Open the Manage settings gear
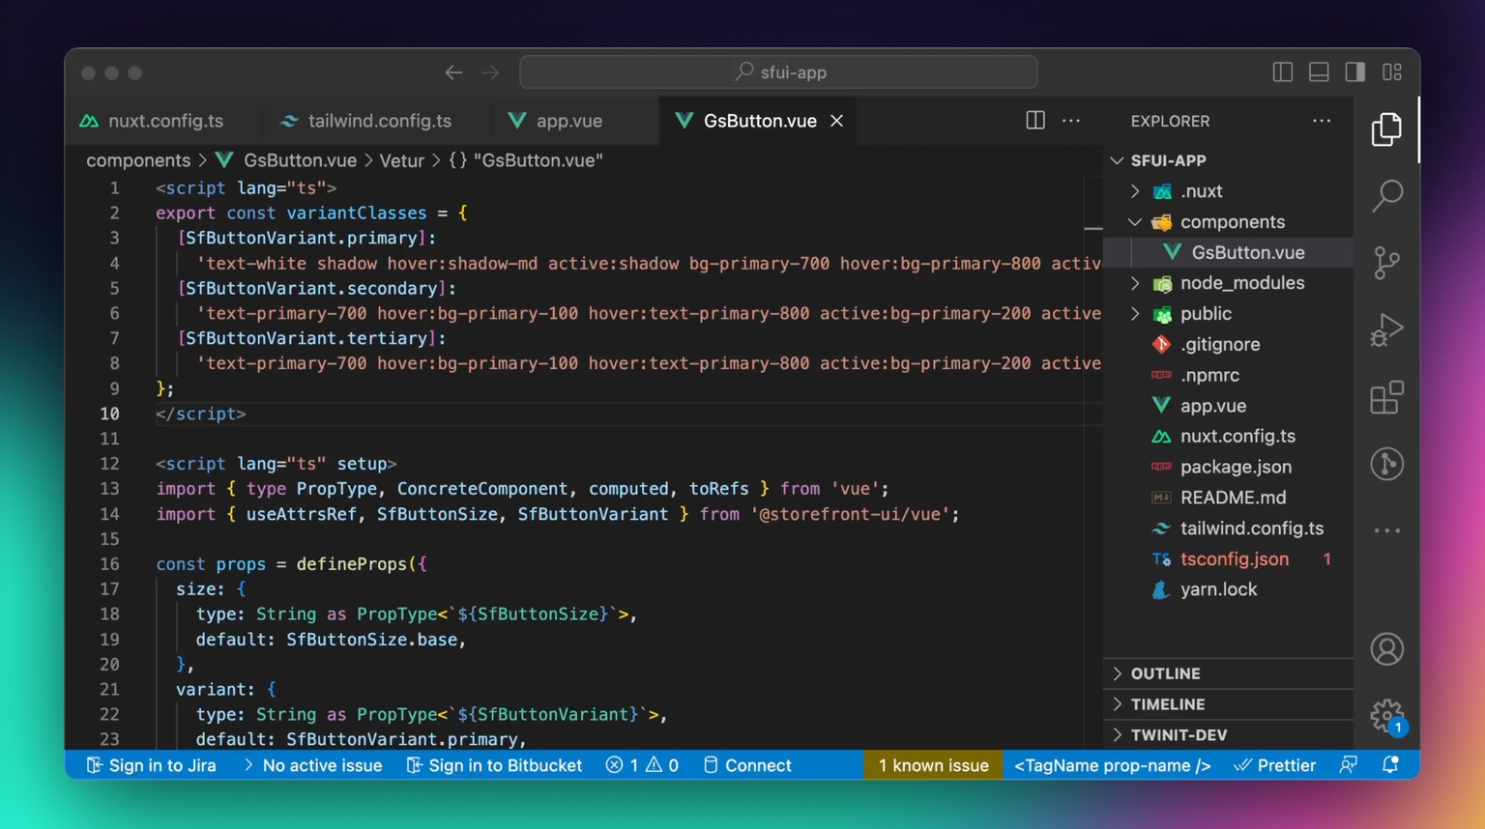This screenshot has height=829, width=1485. pyautogui.click(x=1386, y=716)
